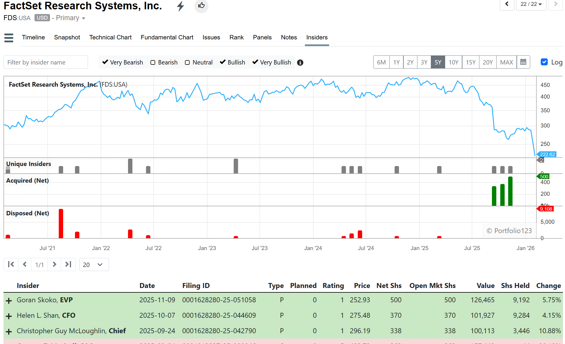
Task: Go to next table page
Action: click(x=54, y=264)
